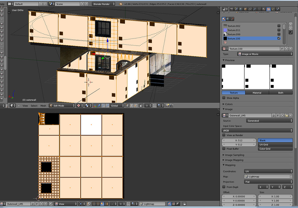This screenshot has height=208, width=298.
Task: Switch preview to the Material tab
Action: (257, 93)
